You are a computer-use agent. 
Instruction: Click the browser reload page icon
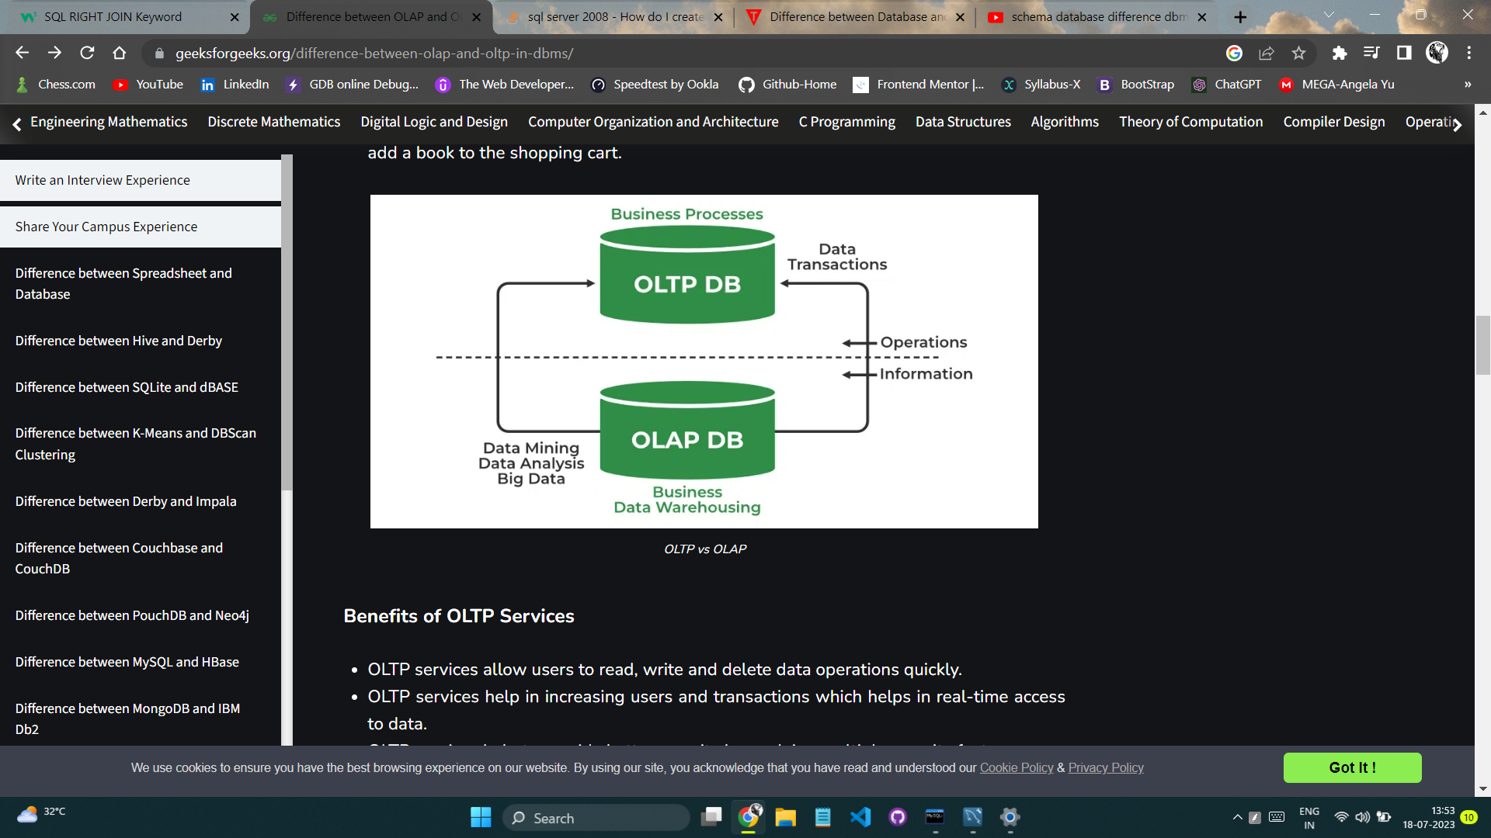(87, 53)
